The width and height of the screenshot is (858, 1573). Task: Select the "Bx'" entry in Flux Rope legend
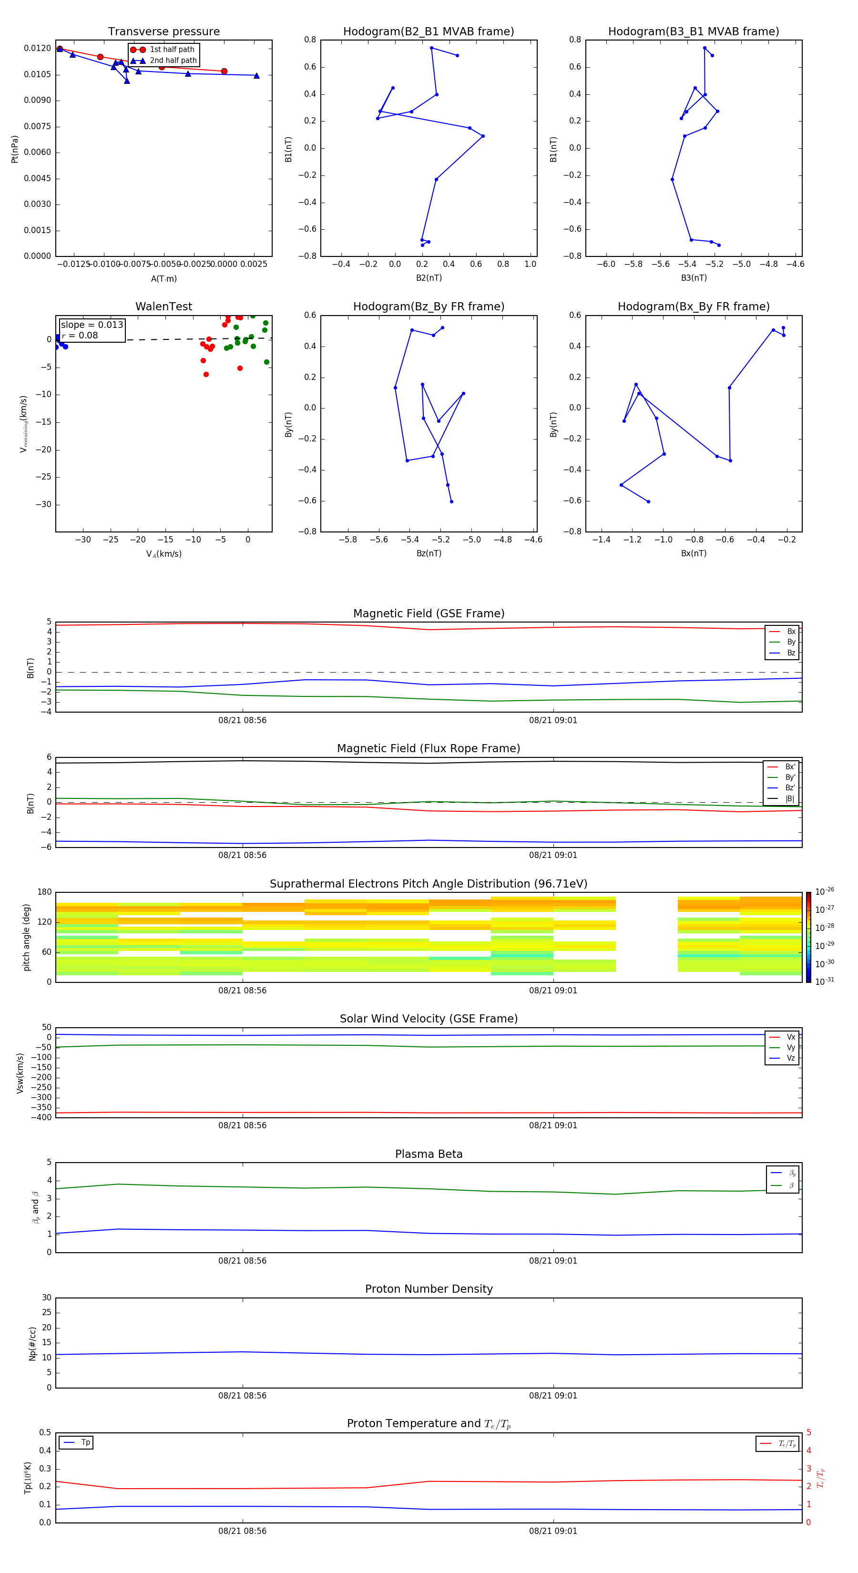tap(782, 767)
